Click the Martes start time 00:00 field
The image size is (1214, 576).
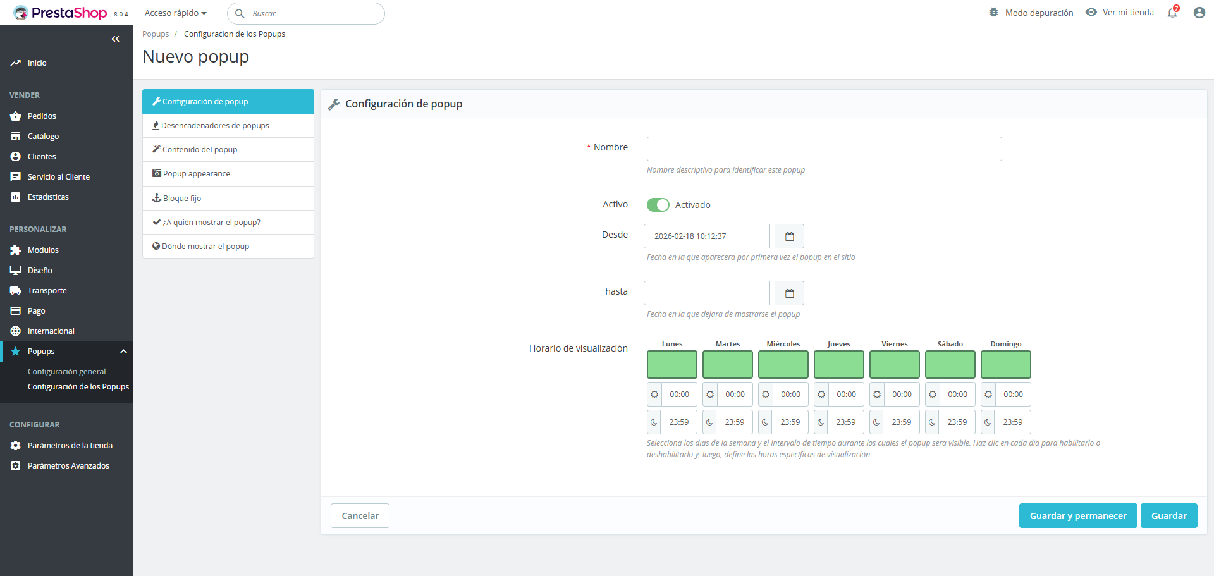click(x=735, y=395)
